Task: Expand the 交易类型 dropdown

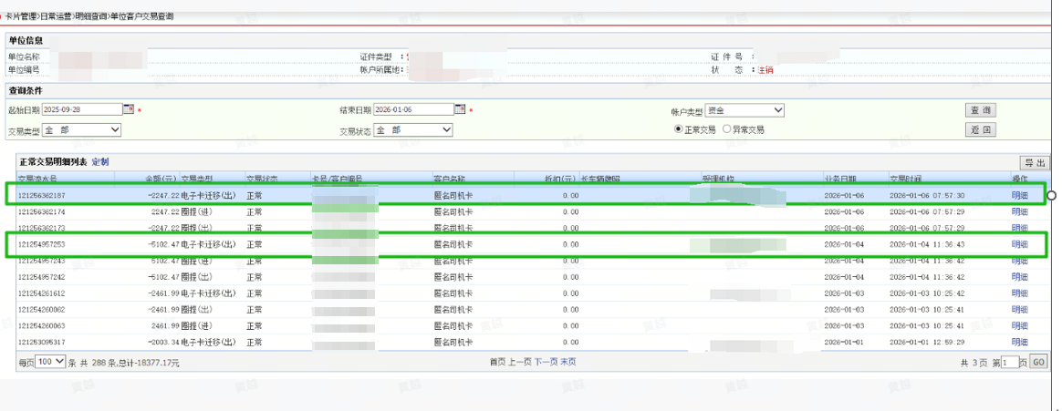Action: pyautogui.click(x=81, y=130)
